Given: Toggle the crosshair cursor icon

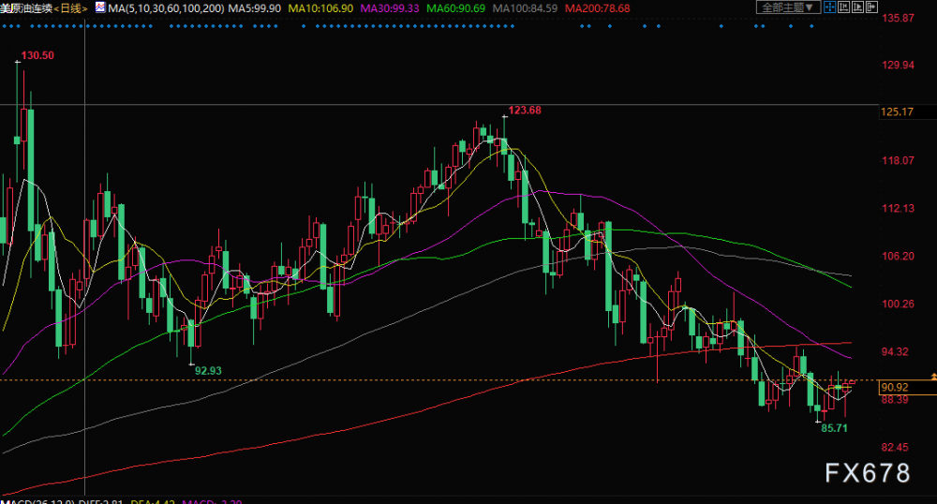Looking at the screenshot, I should point(829,7).
